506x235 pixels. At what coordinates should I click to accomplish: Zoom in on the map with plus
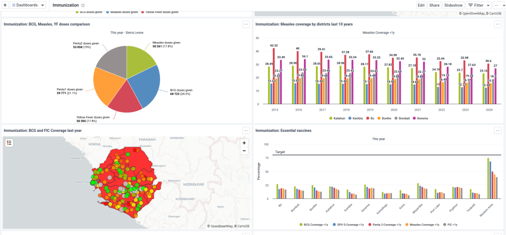pos(244,143)
